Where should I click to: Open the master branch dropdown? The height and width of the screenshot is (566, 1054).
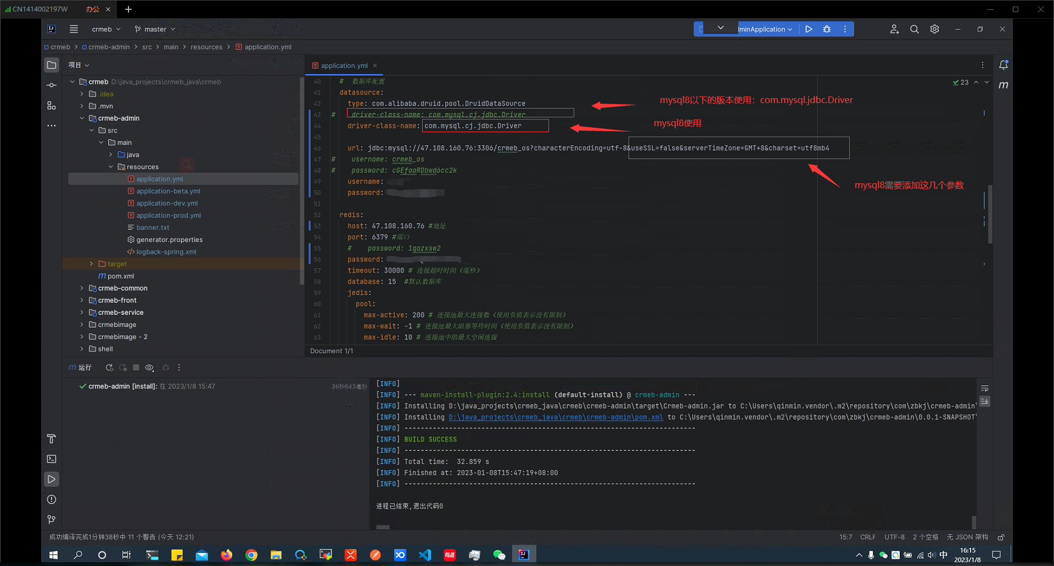click(155, 29)
